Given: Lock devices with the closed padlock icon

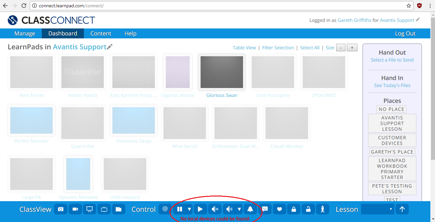Looking at the screenshot, I should (x=294, y=209).
